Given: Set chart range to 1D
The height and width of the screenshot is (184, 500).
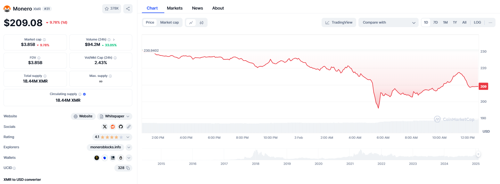Looking at the screenshot, I should click(x=426, y=22).
